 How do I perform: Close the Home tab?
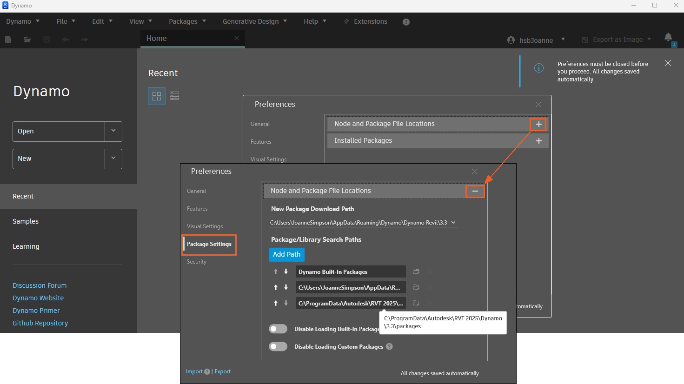[x=237, y=38]
